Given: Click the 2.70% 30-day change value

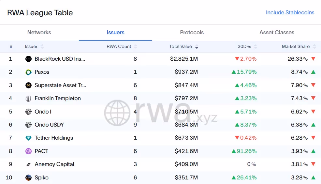Looking at the screenshot, I should (x=248, y=59).
